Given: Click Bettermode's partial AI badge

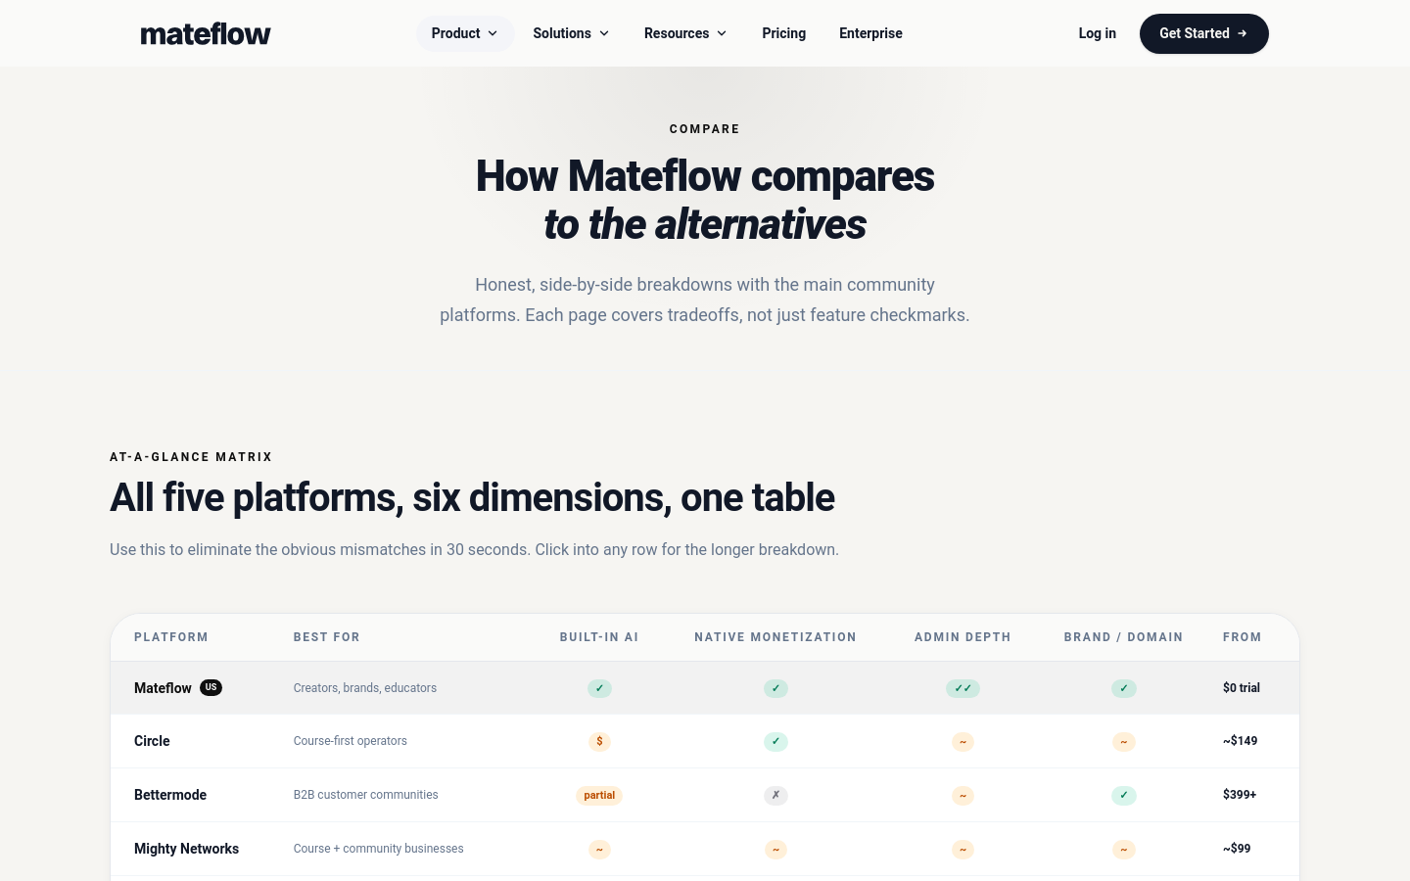Looking at the screenshot, I should pyautogui.click(x=599, y=795).
